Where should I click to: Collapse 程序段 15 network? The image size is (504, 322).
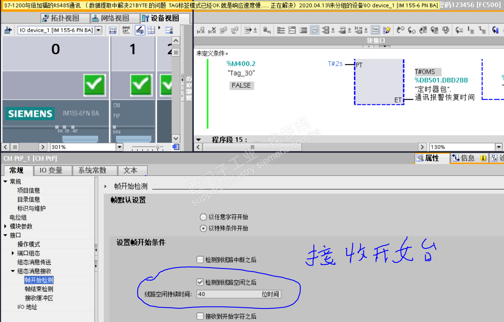(x=199, y=140)
